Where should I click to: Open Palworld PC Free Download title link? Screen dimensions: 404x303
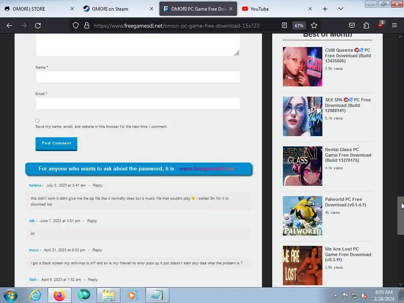point(346,202)
